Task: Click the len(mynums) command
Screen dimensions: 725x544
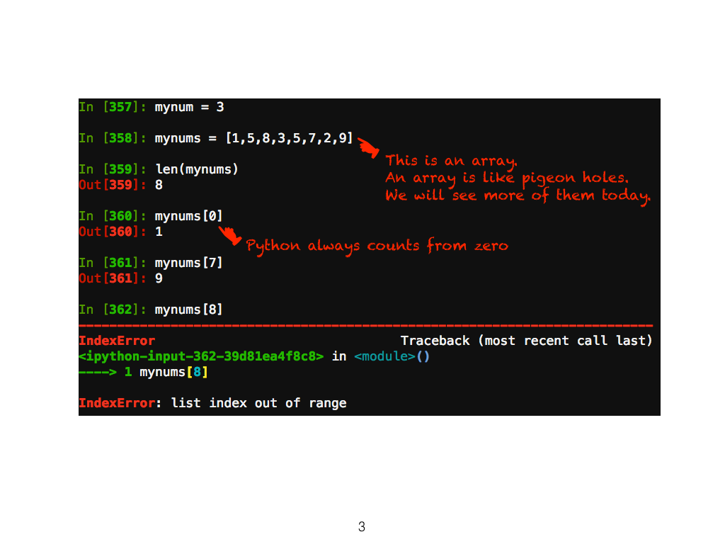Action: click(x=197, y=169)
